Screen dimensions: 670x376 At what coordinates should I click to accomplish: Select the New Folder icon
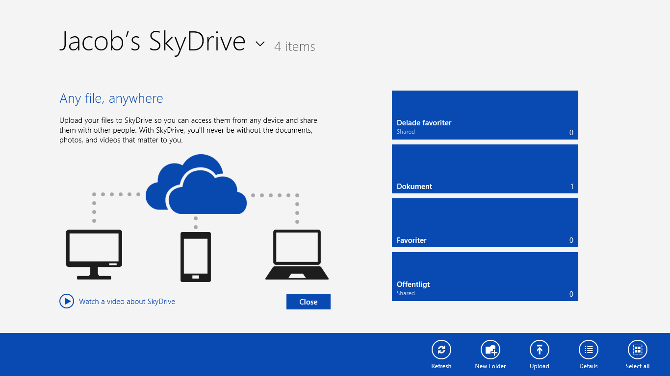[490, 350]
